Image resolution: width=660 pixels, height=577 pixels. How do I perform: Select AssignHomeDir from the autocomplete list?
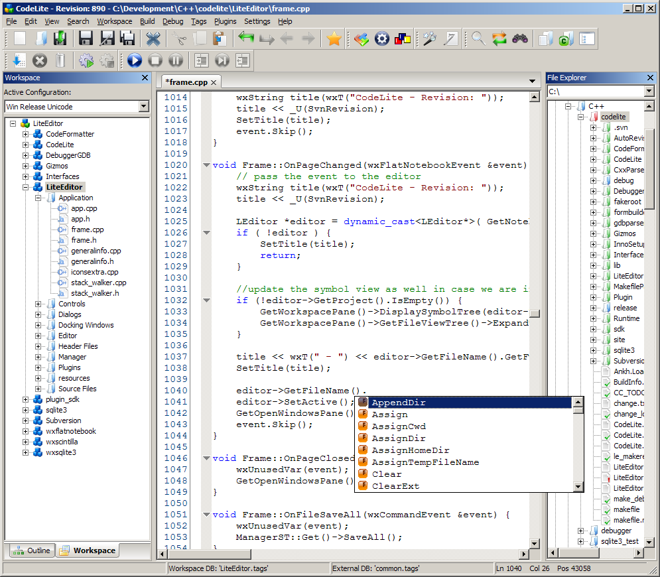point(411,450)
